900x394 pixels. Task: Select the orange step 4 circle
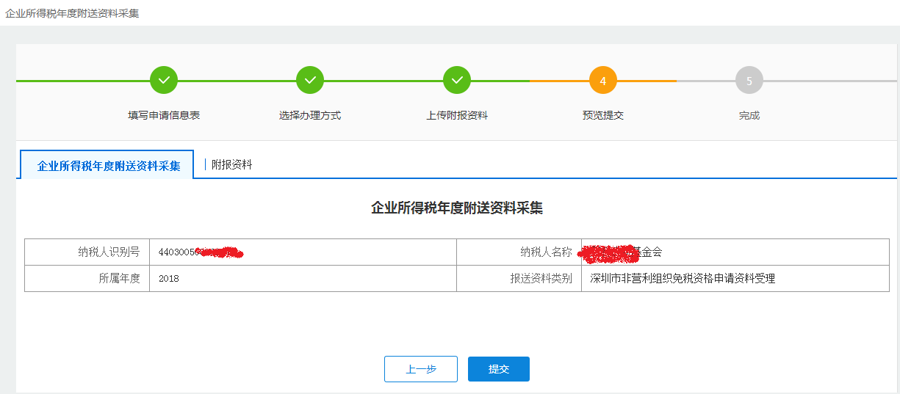coord(602,81)
